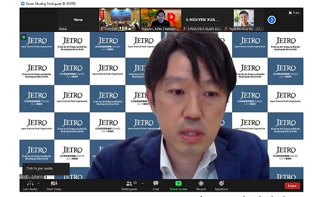Select Hana's participant tile
Image resolution: width=321 pixels, height=197 pixels.
coord(78,20)
